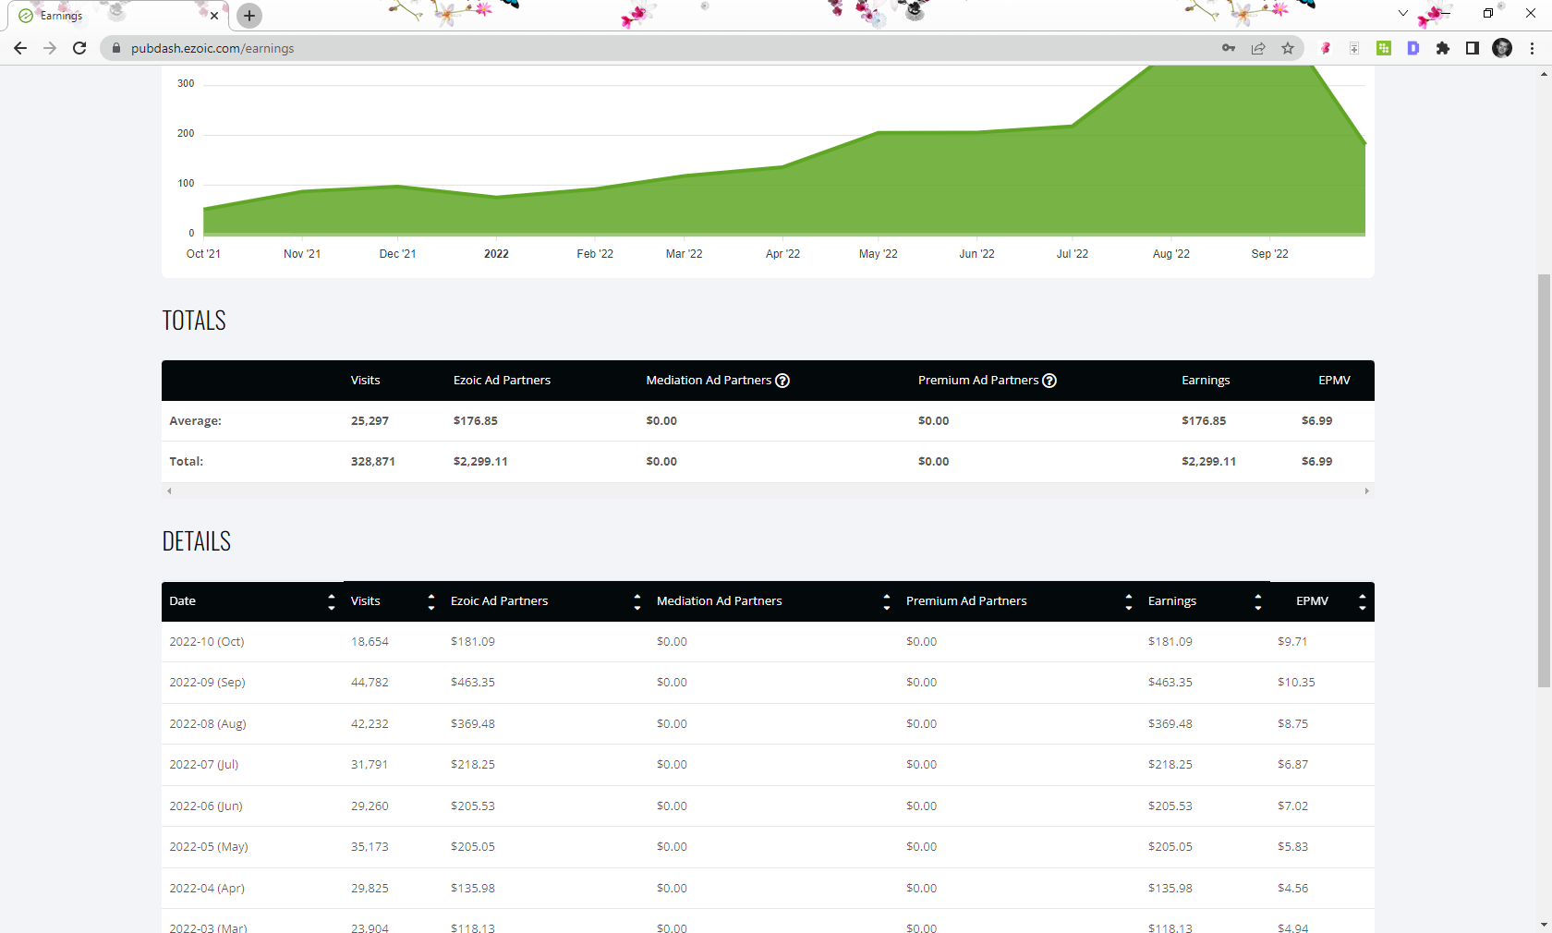Screen dimensions: 1552x933
Task: View site info via padlock icon
Action: click(x=116, y=48)
